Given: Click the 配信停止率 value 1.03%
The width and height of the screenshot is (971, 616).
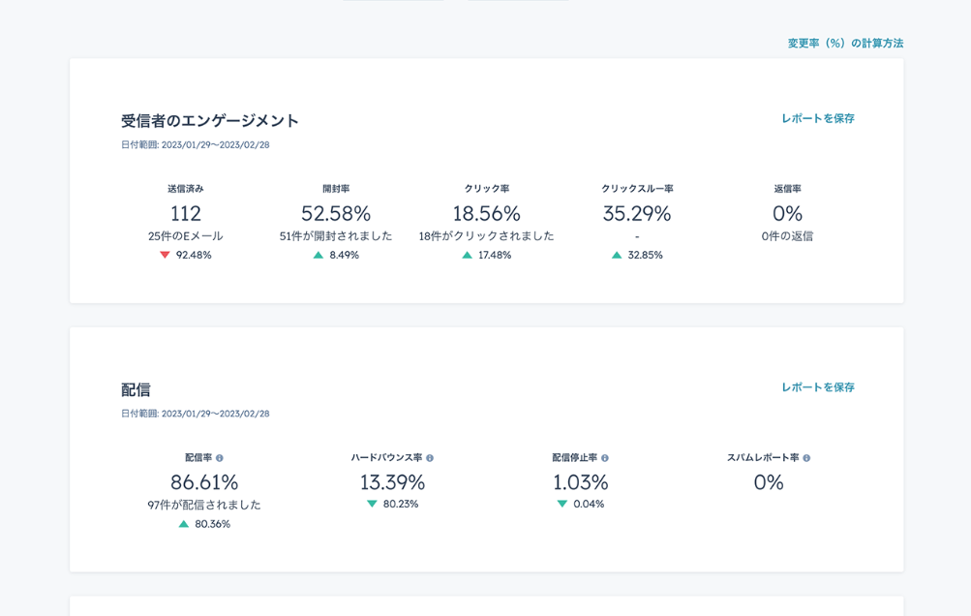Looking at the screenshot, I should click(581, 482).
